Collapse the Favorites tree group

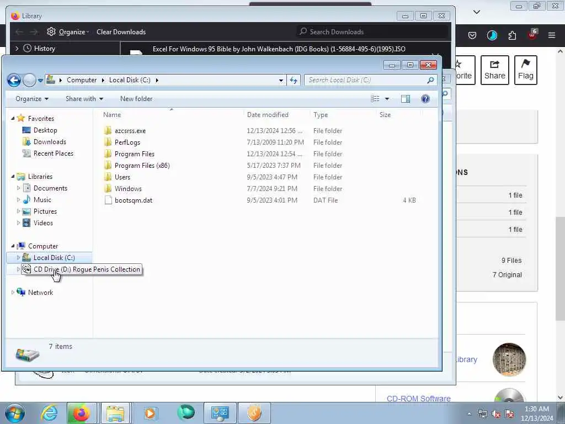coord(13,118)
